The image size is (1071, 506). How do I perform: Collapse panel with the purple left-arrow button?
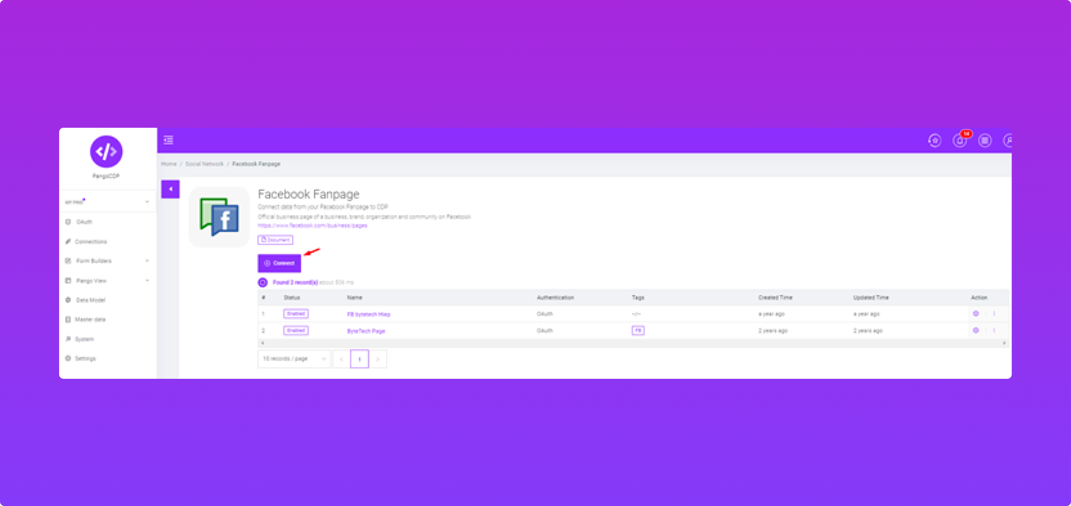tap(170, 189)
